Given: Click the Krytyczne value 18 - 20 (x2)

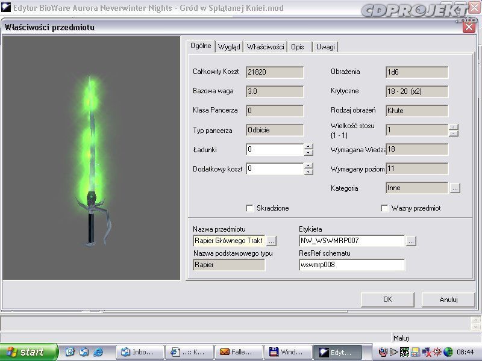Looking at the screenshot, I should tap(417, 91).
